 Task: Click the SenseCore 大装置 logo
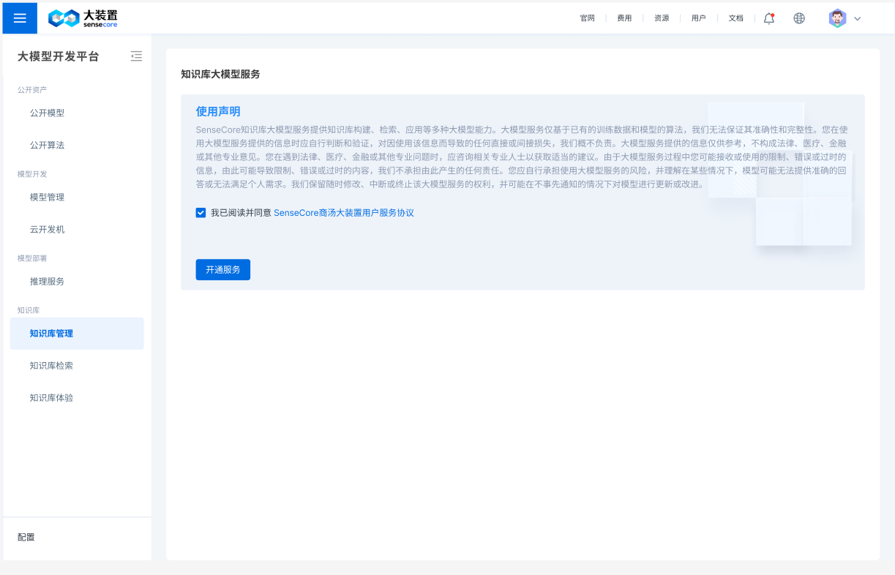click(x=83, y=18)
